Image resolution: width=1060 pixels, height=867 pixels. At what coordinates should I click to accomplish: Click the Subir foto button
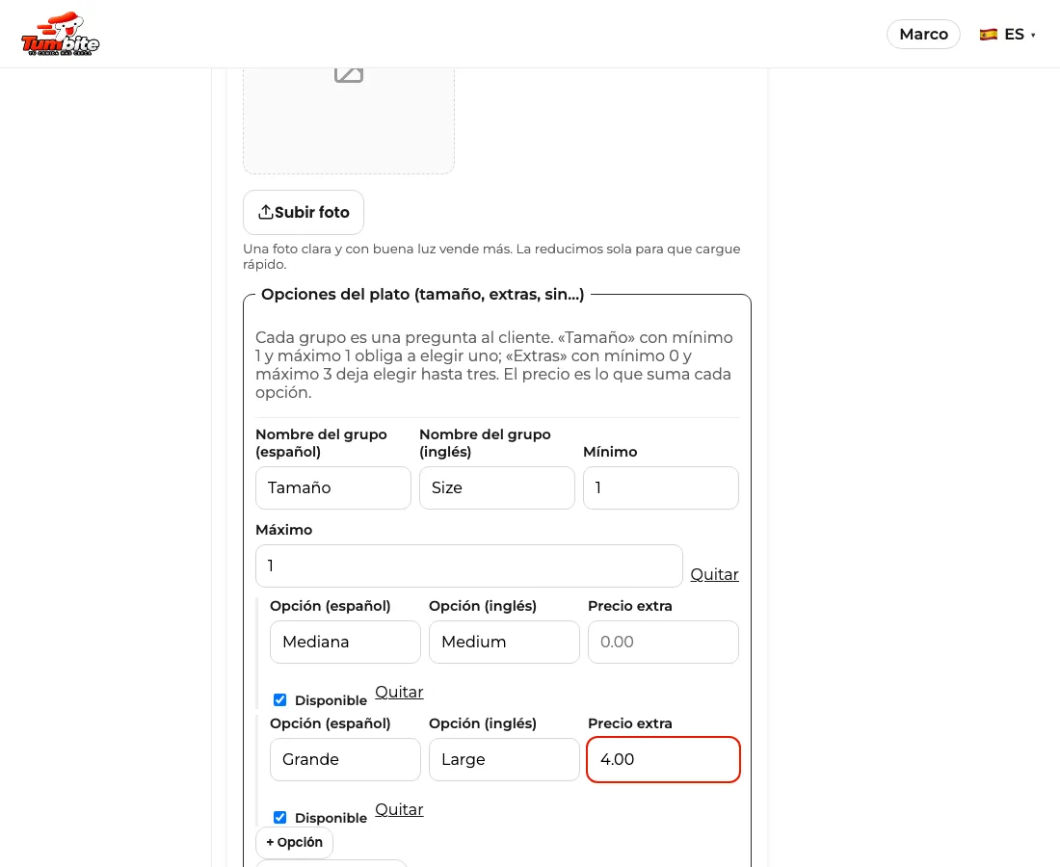(304, 212)
